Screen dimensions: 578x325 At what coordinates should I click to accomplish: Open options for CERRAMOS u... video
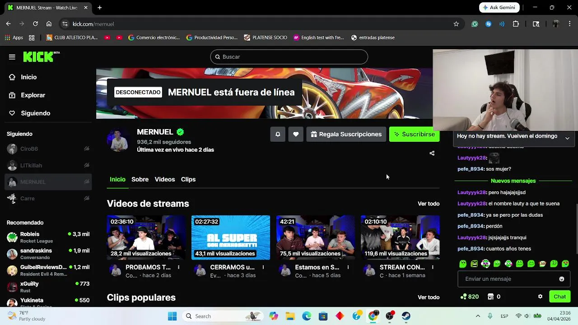point(263,267)
